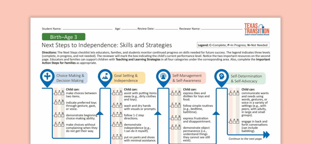Click 'wash and dry hands with visuals' text
Image resolution: width=311 pixels, height=144 pixels.
click(x=140, y=107)
